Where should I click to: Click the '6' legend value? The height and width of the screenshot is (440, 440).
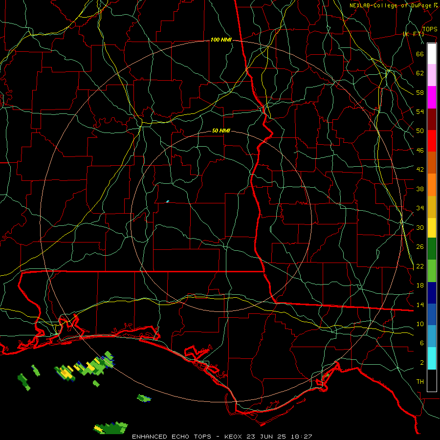click(422, 343)
